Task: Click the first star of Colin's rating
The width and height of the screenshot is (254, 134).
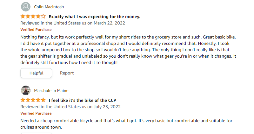Action: click(23, 17)
